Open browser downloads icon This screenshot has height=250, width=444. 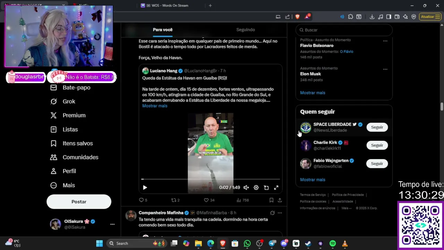(x=372, y=17)
